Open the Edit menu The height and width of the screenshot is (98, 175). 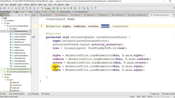click(2, 5)
